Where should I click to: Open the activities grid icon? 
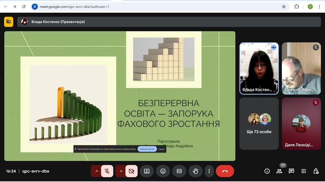[x=304, y=171]
